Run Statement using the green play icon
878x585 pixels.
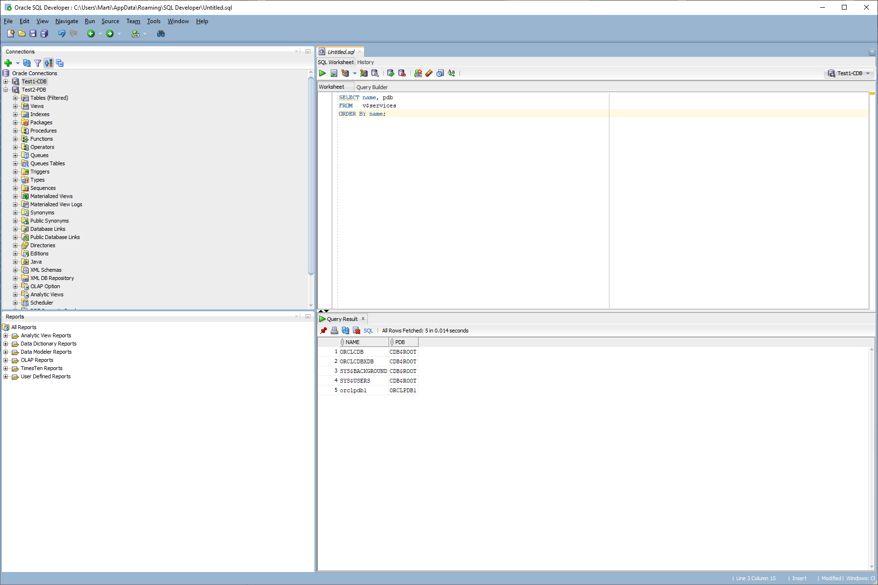tap(323, 73)
